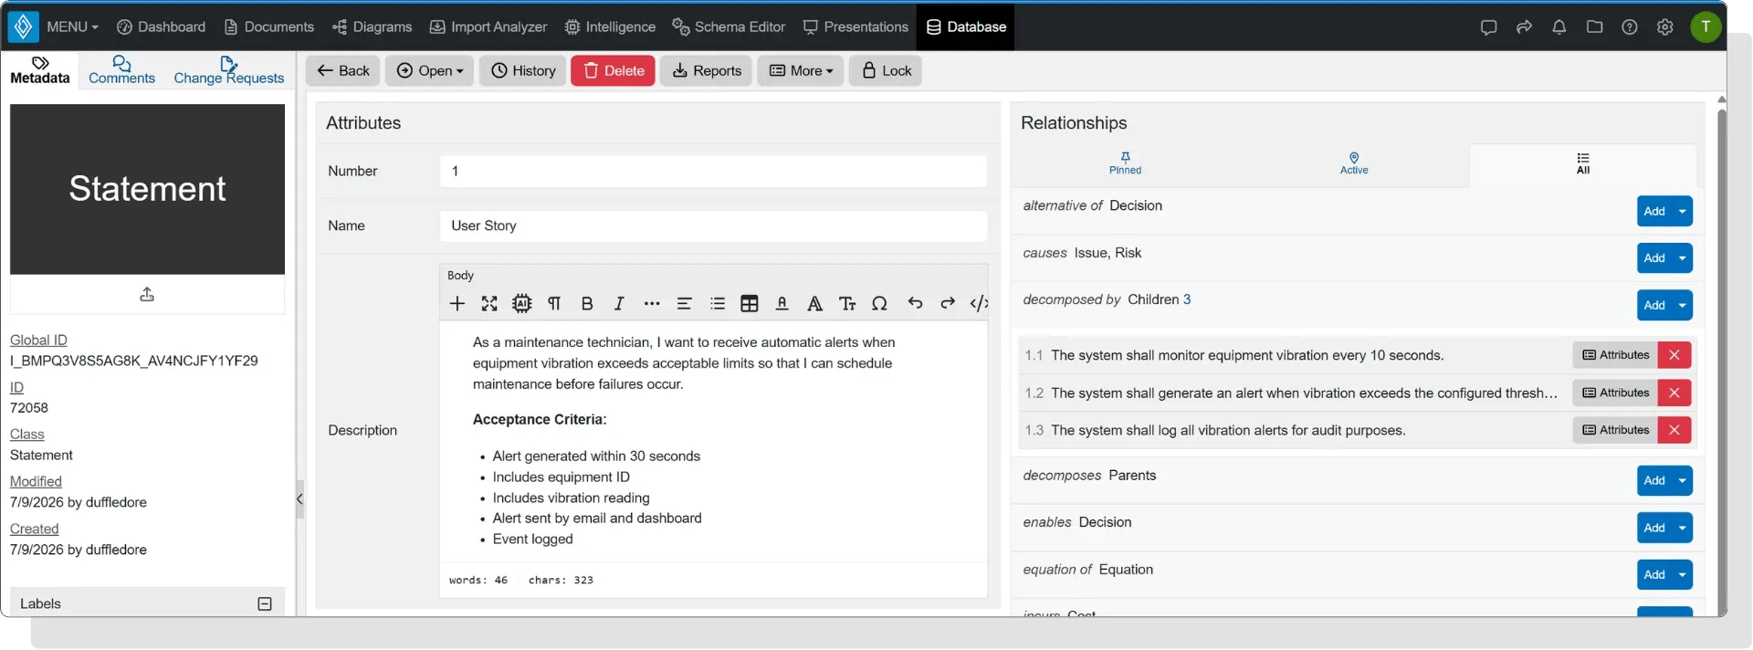Undo last edit in body
1753x650 pixels.
point(915,304)
